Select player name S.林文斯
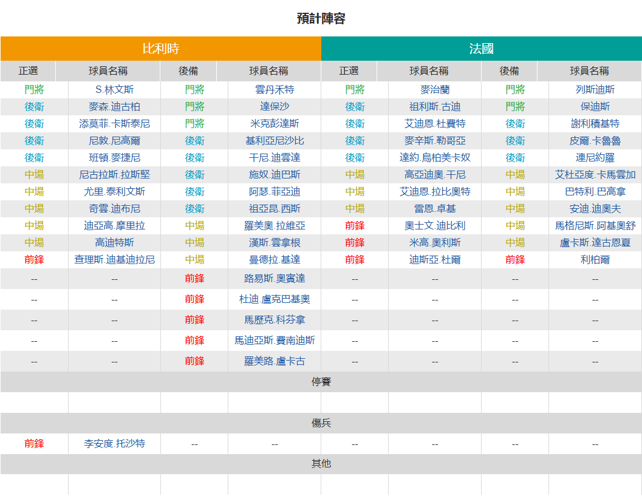642x496 pixels. pyautogui.click(x=114, y=90)
